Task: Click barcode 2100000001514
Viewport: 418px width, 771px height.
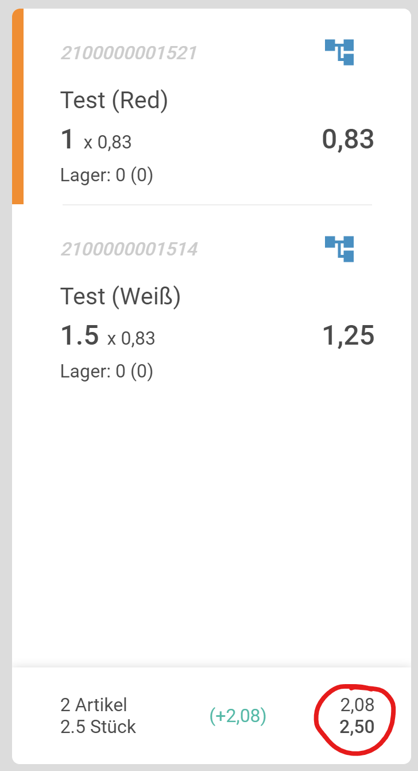Action: (x=129, y=249)
